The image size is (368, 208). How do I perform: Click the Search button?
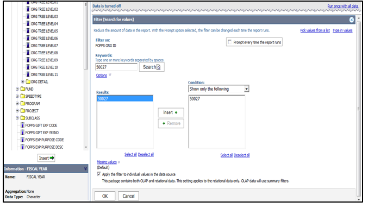(x=152, y=67)
